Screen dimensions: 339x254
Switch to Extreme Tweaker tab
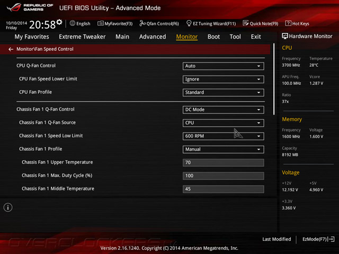(x=82, y=37)
